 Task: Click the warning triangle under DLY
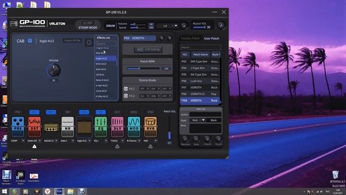click(x=117, y=146)
